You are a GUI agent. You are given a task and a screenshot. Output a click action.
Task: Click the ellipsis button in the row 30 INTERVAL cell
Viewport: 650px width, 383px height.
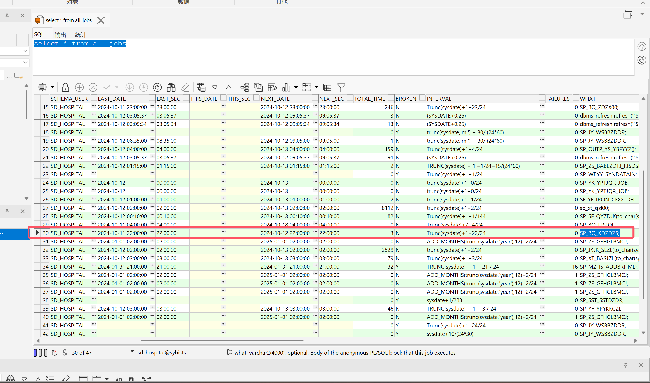coord(542,232)
